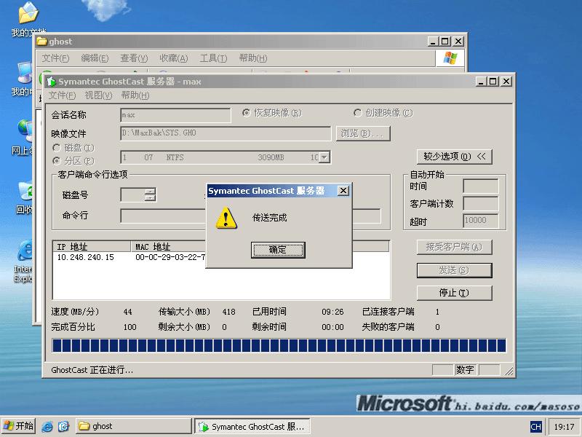Click the 停止(T) button
The image size is (582, 437).
coord(454,293)
